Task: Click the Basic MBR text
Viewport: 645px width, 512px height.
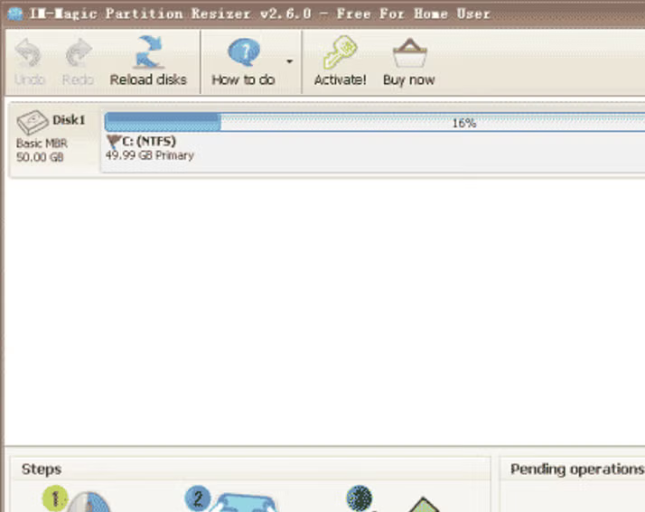Action: pyautogui.click(x=42, y=143)
